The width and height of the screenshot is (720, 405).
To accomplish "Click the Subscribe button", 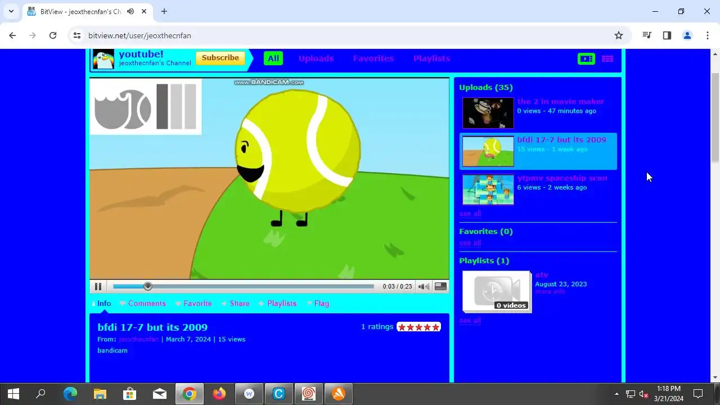I will [x=220, y=58].
